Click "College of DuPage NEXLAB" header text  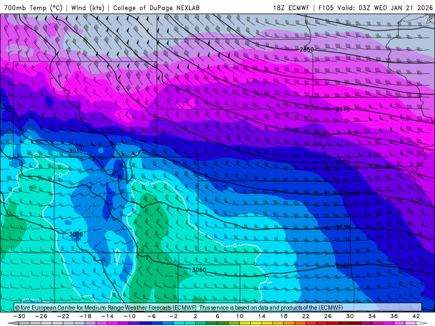pyautogui.click(x=156, y=8)
